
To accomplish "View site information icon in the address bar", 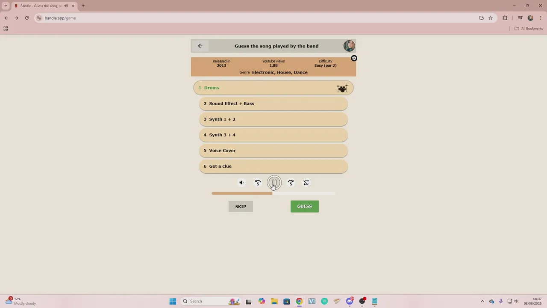I will (39, 18).
